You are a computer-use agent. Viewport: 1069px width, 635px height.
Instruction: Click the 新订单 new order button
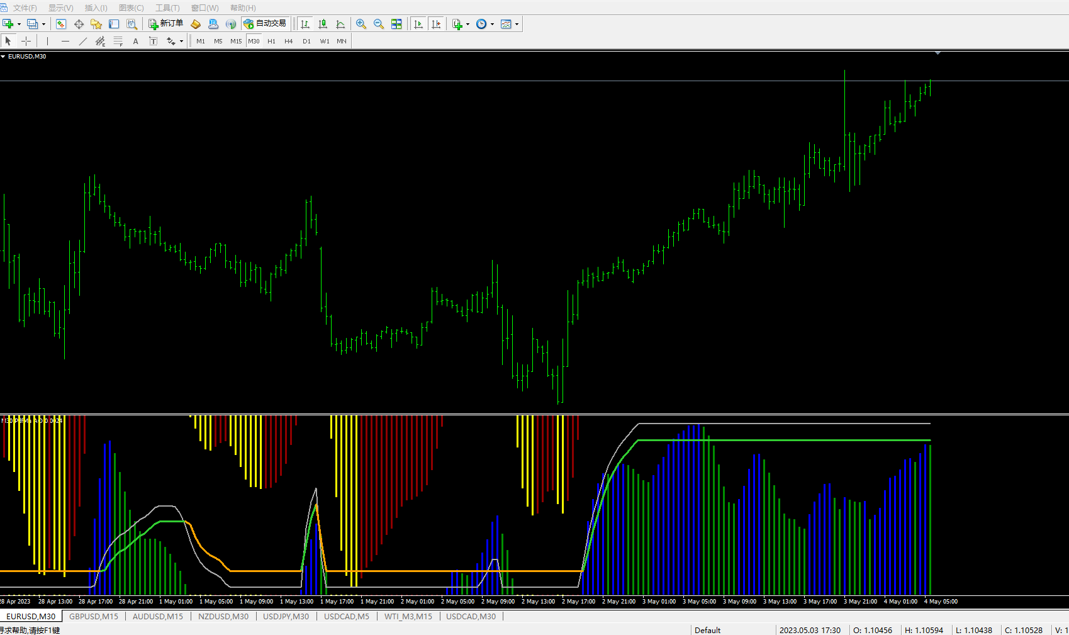[x=166, y=24]
